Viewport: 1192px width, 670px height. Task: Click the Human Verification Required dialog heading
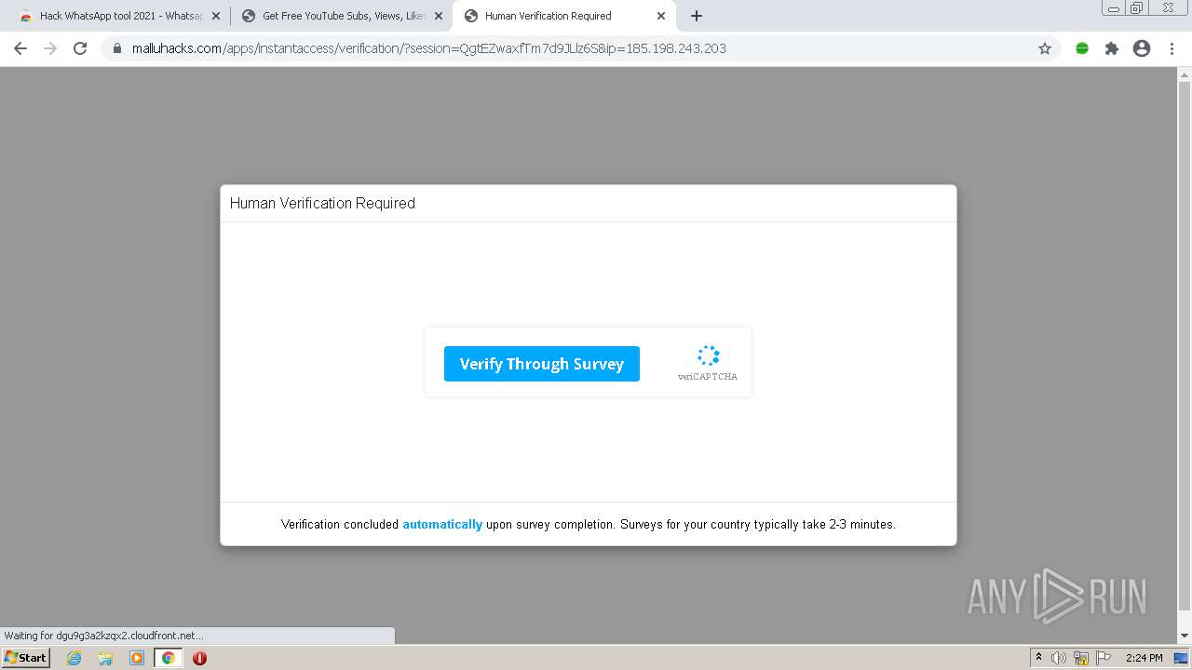tap(322, 203)
